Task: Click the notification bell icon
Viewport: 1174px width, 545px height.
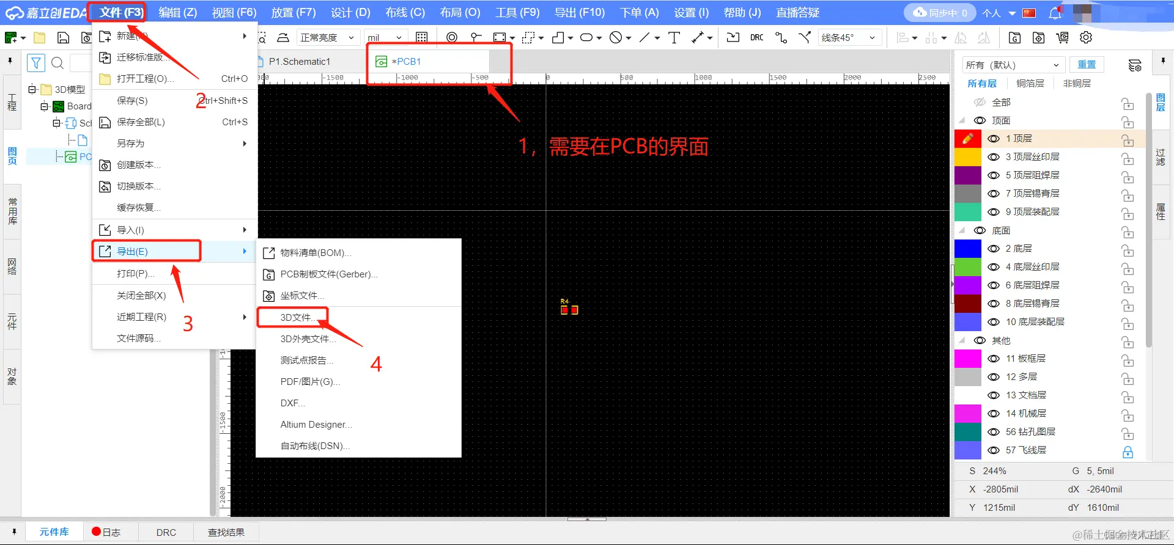Action: point(1055,13)
